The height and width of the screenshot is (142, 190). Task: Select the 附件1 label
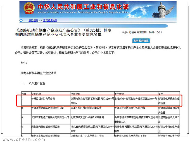coord(24,63)
